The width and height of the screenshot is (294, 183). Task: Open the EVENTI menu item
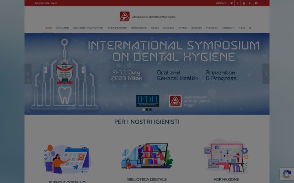click(x=183, y=28)
